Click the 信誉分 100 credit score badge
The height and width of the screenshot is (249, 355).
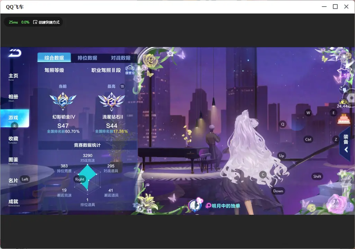[x=130, y=70]
